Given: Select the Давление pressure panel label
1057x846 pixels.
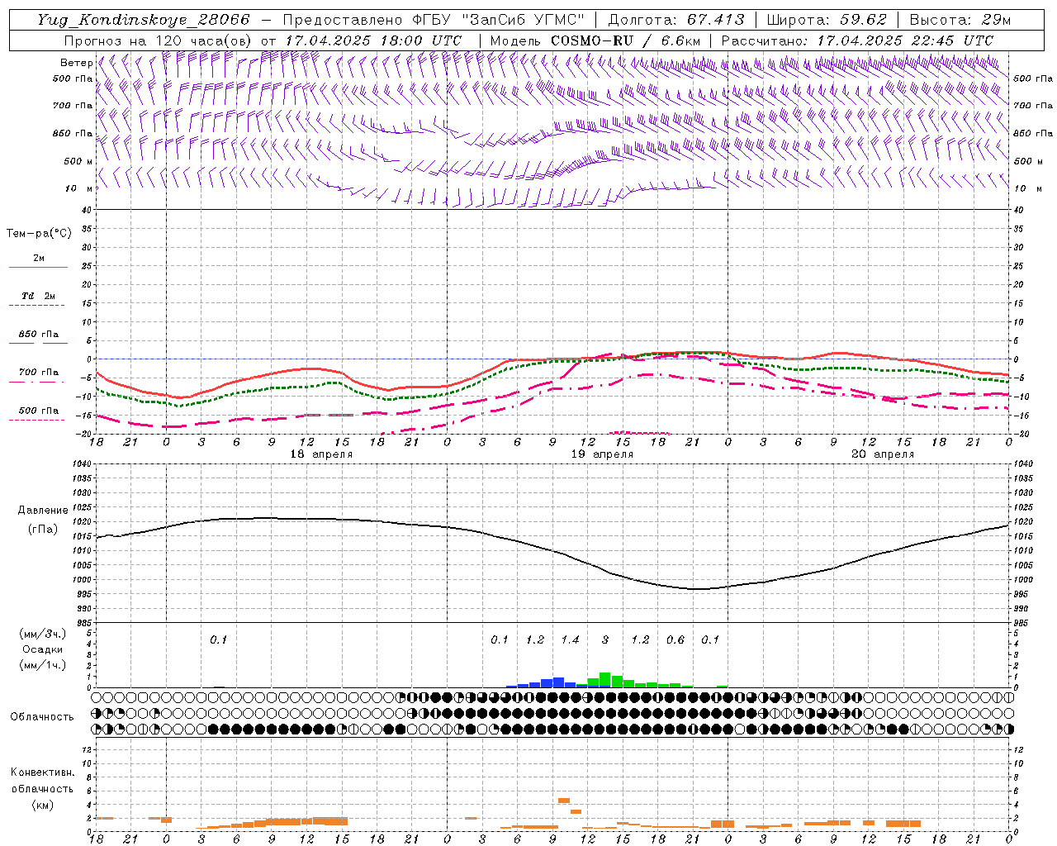Looking at the screenshot, I should [x=43, y=511].
